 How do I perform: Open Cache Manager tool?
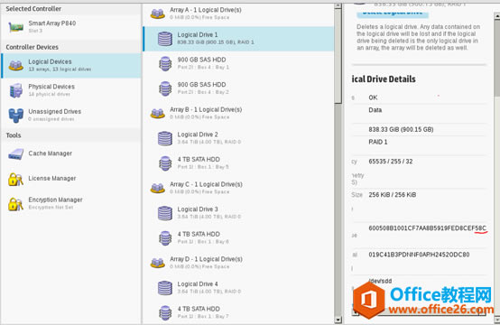point(71,153)
